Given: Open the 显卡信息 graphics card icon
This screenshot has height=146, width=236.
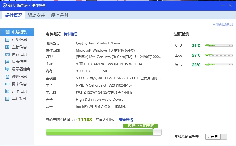Looking at the screenshot, I should click(x=7, y=62).
